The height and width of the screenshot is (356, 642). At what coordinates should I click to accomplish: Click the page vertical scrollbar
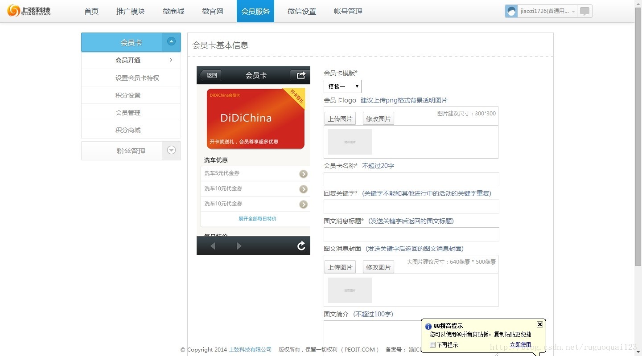point(638,137)
